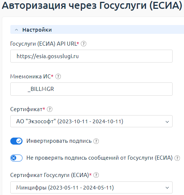Click help icon for Не проверять подпись option
The image size is (184, 195).
coord(177,158)
